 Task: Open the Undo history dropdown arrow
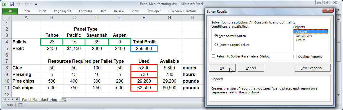pyautogui.click(x=22, y=4)
